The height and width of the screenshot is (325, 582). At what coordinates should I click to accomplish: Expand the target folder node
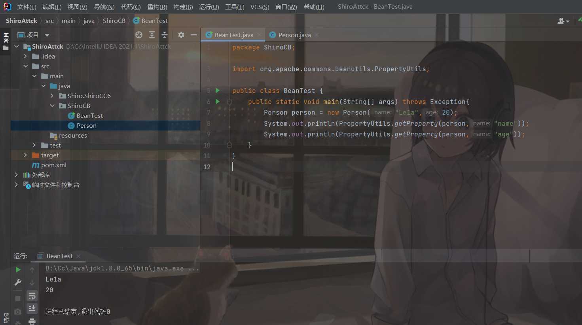pyautogui.click(x=25, y=155)
